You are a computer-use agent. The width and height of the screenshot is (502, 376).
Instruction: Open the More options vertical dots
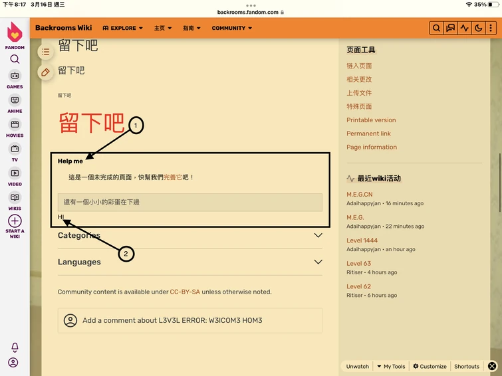[491, 28]
